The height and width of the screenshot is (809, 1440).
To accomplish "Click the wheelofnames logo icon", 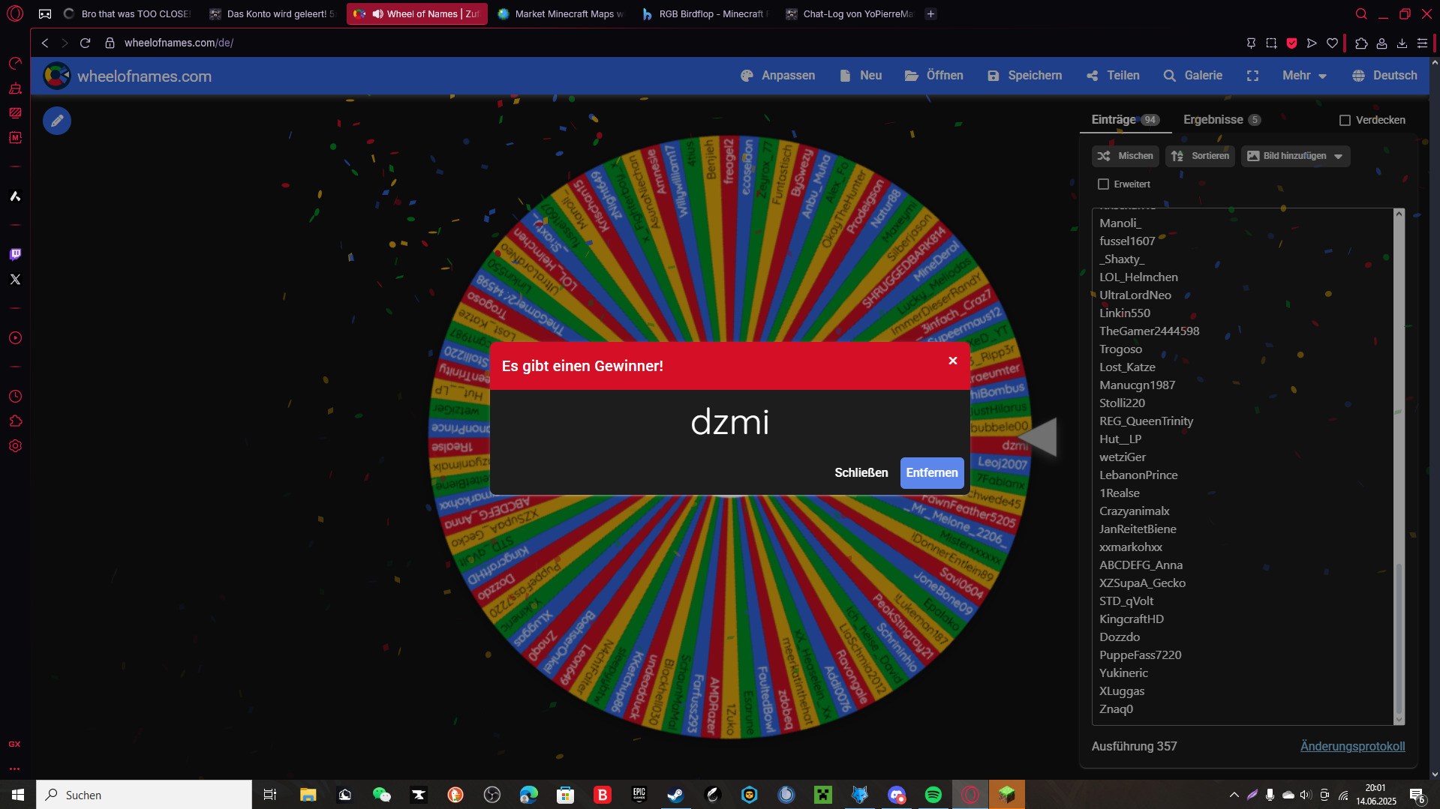I will pyautogui.click(x=56, y=76).
